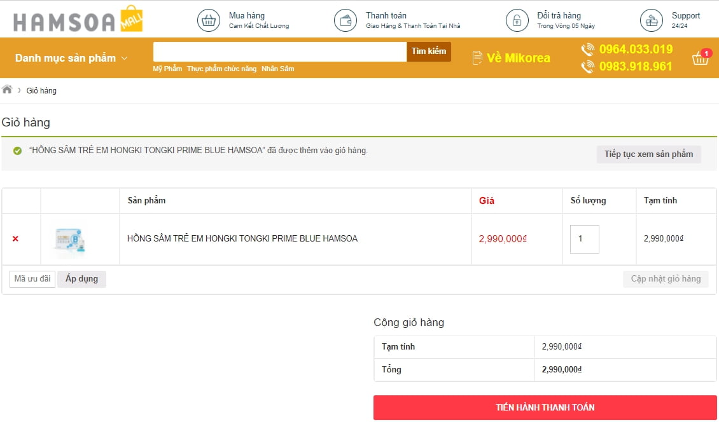This screenshot has width=719, height=422.
Task: Click the Số lượng column header
Action: [589, 201]
